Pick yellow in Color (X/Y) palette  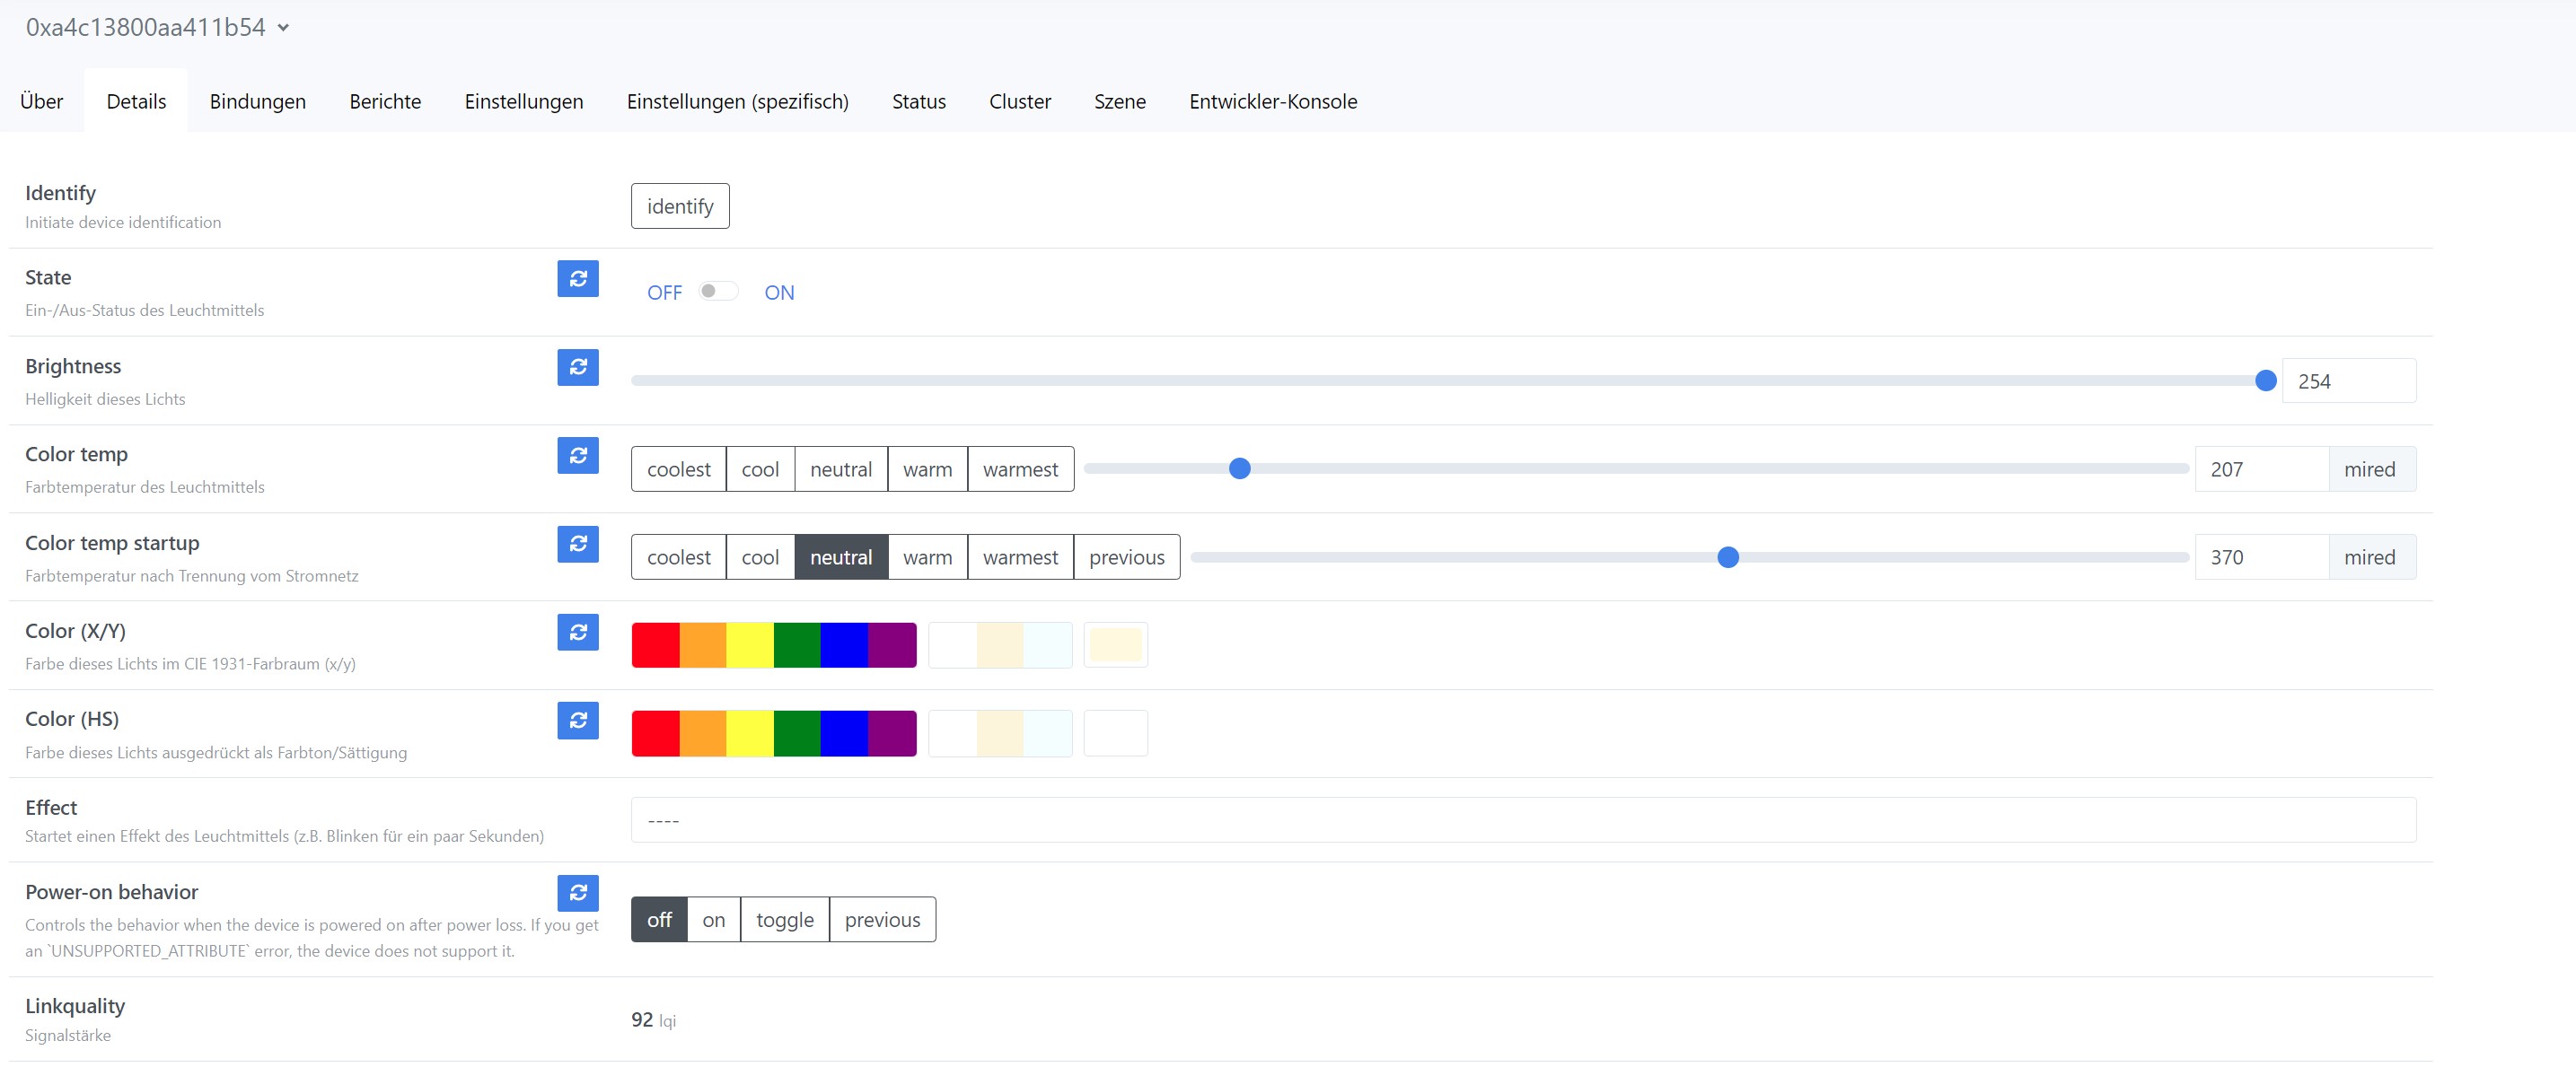750,644
